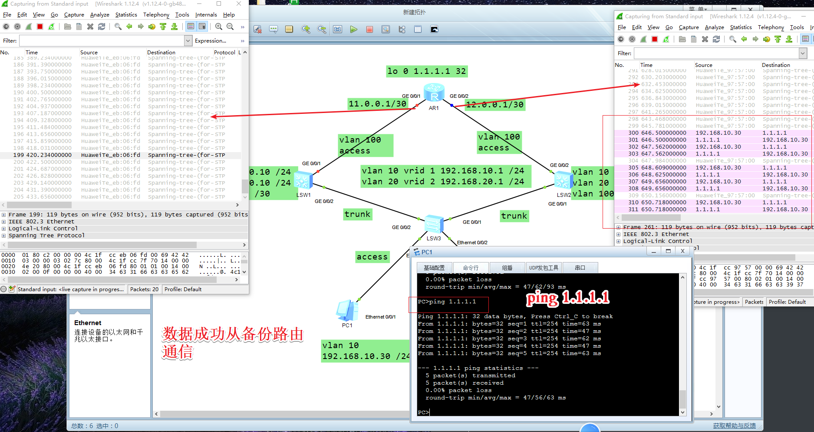Toggle auto-scroll in live capture, left Wireshark
The height and width of the screenshot is (432, 814).
[202, 27]
